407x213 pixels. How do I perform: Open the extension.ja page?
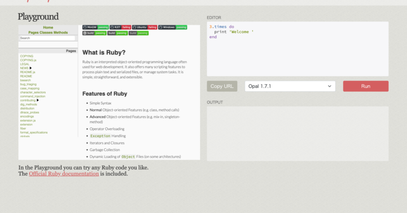(28, 120)
